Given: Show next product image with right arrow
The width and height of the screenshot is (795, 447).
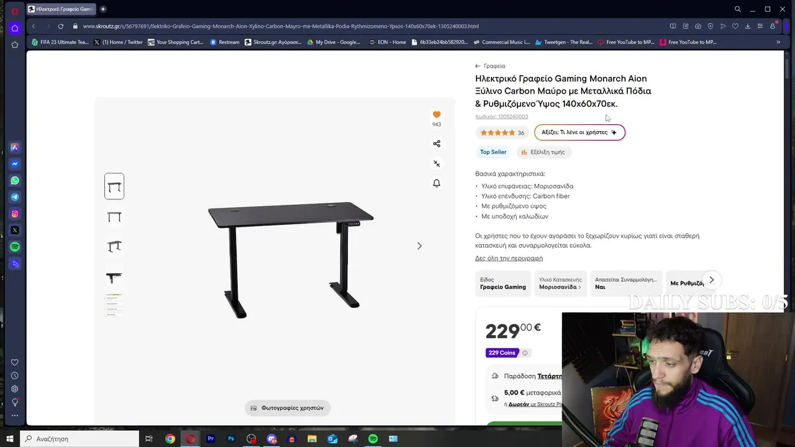Looking at the screenshot, I should (419, 246).
